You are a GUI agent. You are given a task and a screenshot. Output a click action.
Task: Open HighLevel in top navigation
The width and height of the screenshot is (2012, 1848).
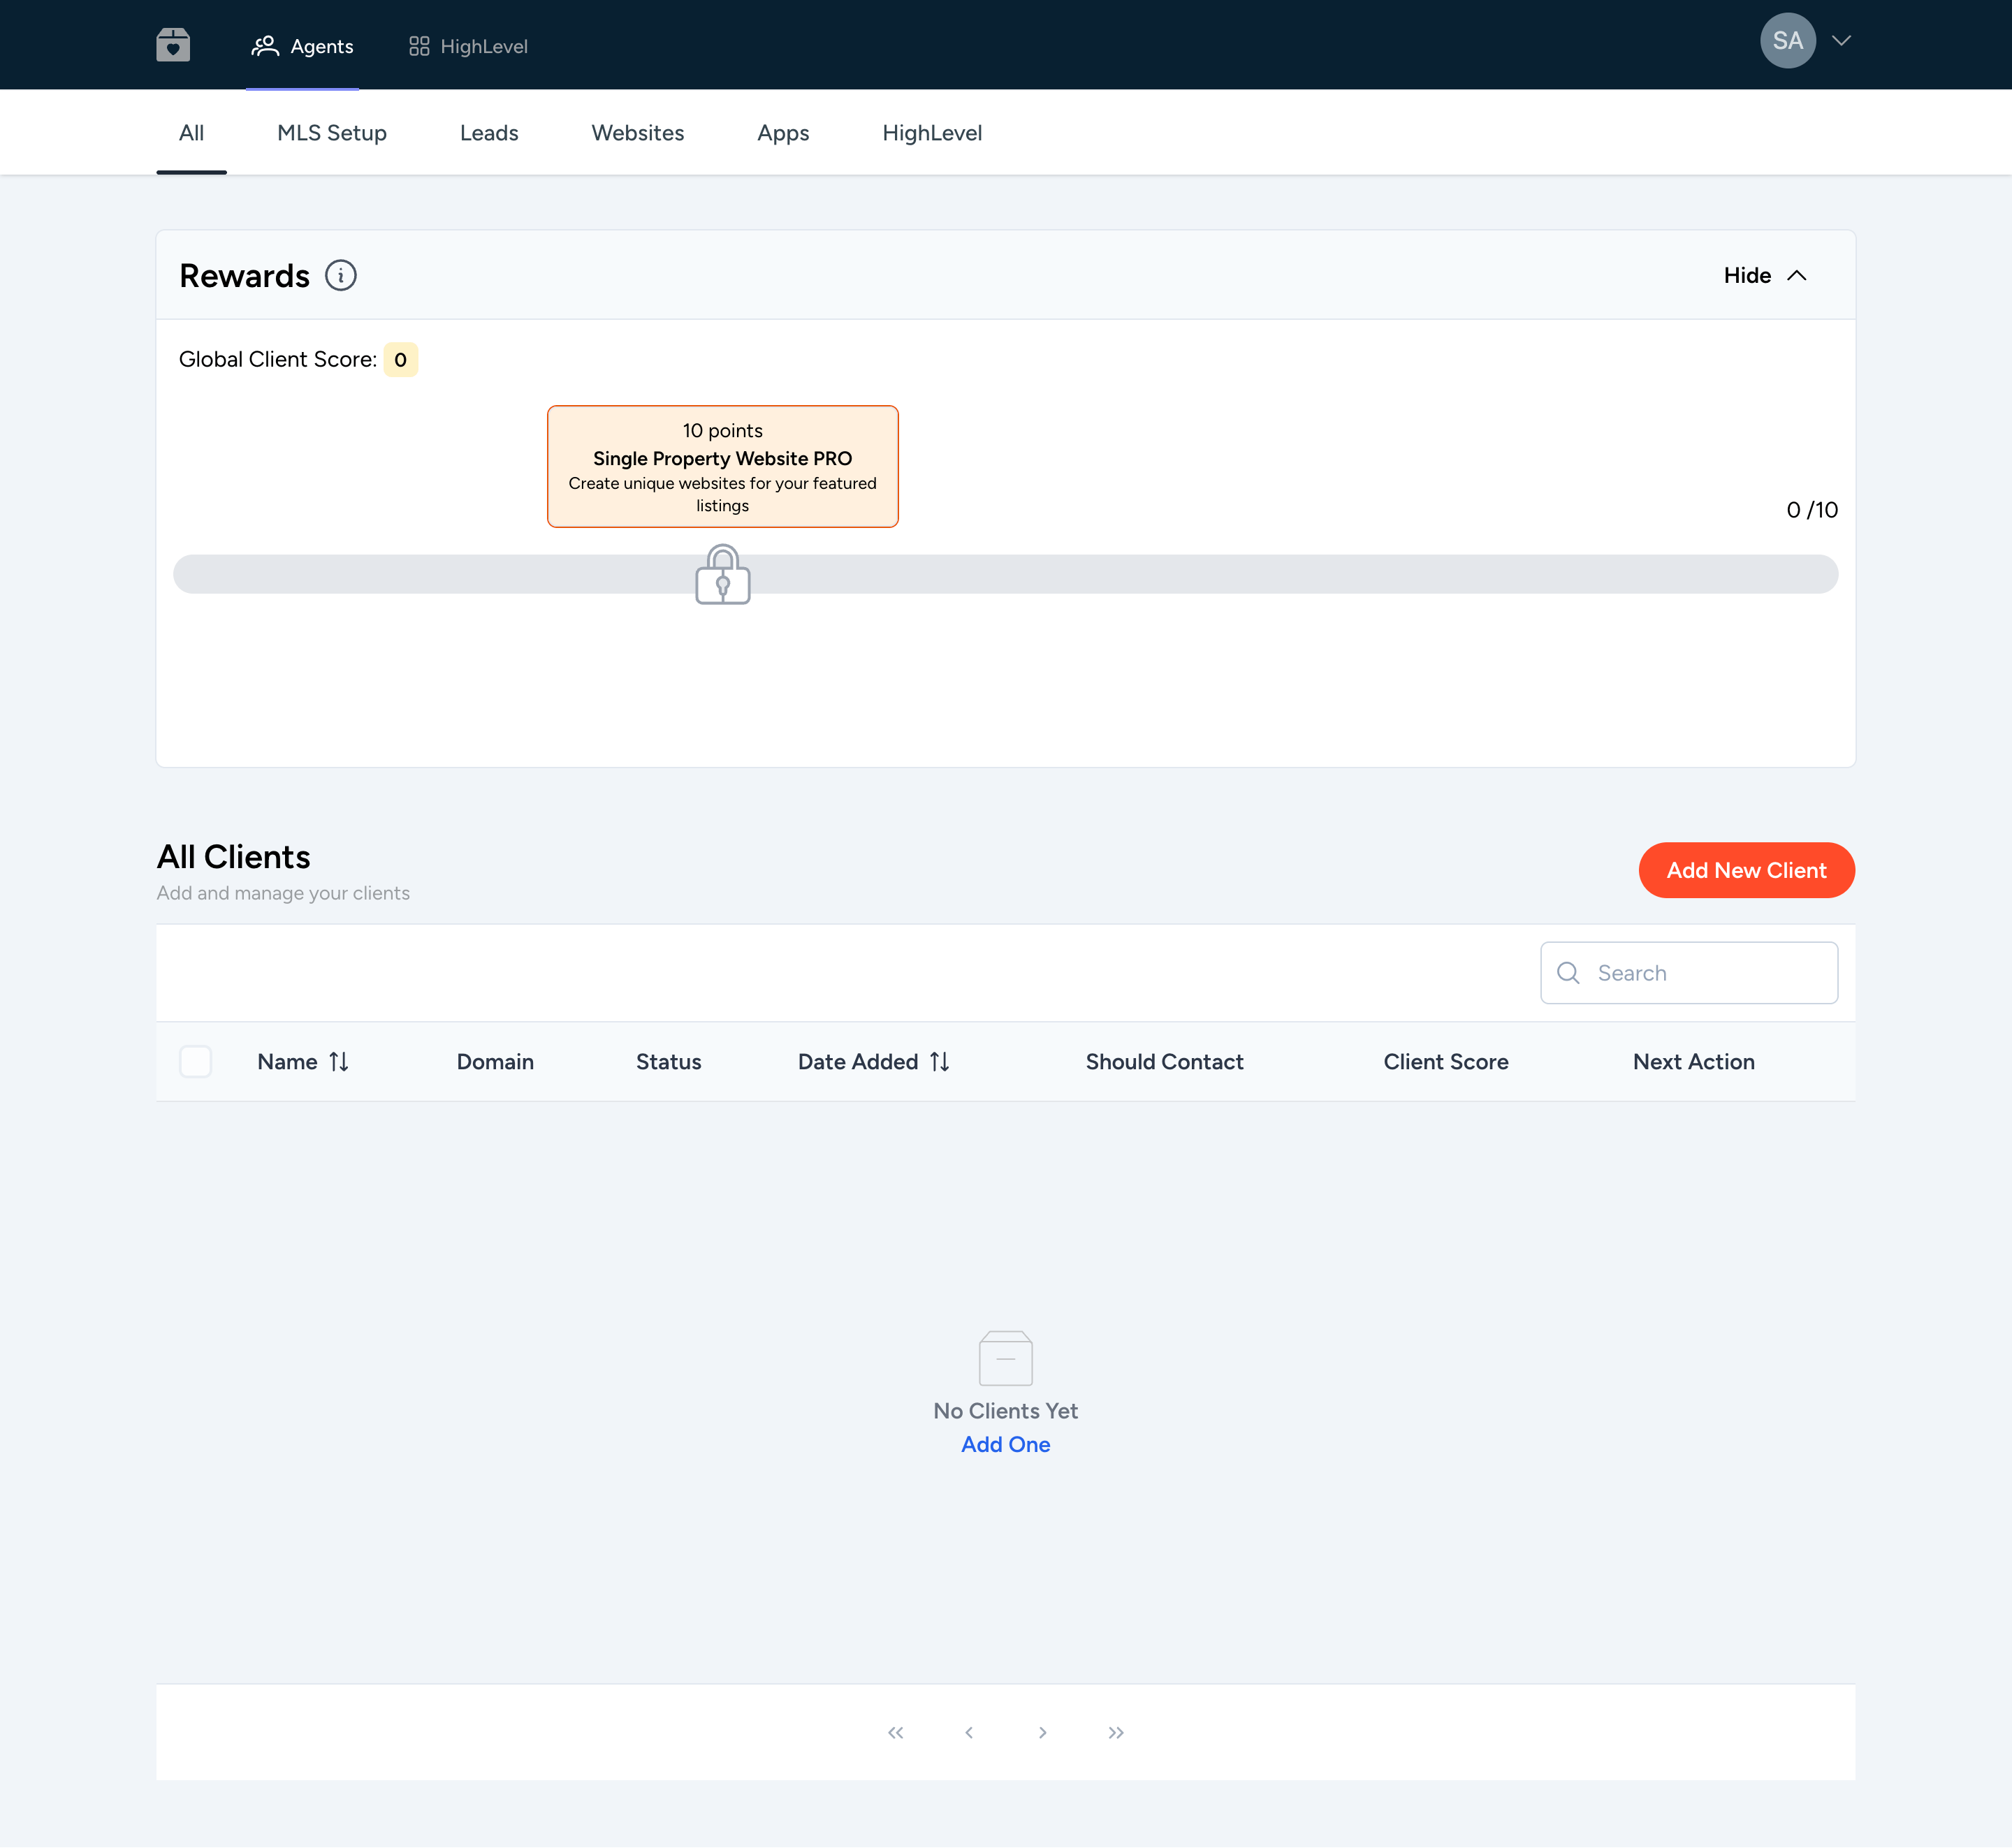point(468,46)
